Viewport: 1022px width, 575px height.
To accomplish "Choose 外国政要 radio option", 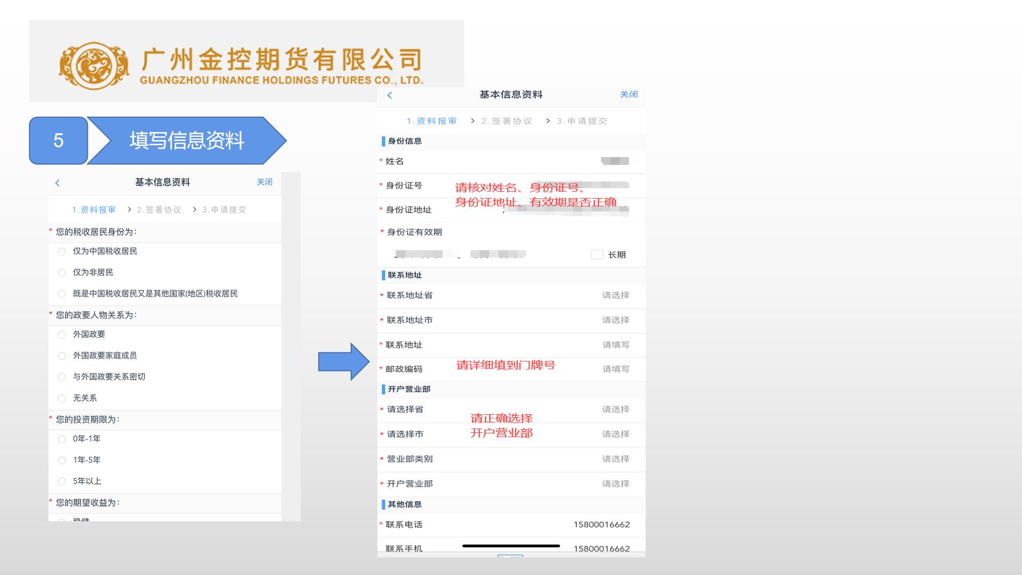I will pyautogui.click(x=62, y=334).
